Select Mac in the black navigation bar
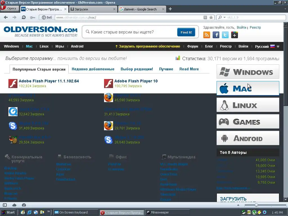 (x=29, y=46)
